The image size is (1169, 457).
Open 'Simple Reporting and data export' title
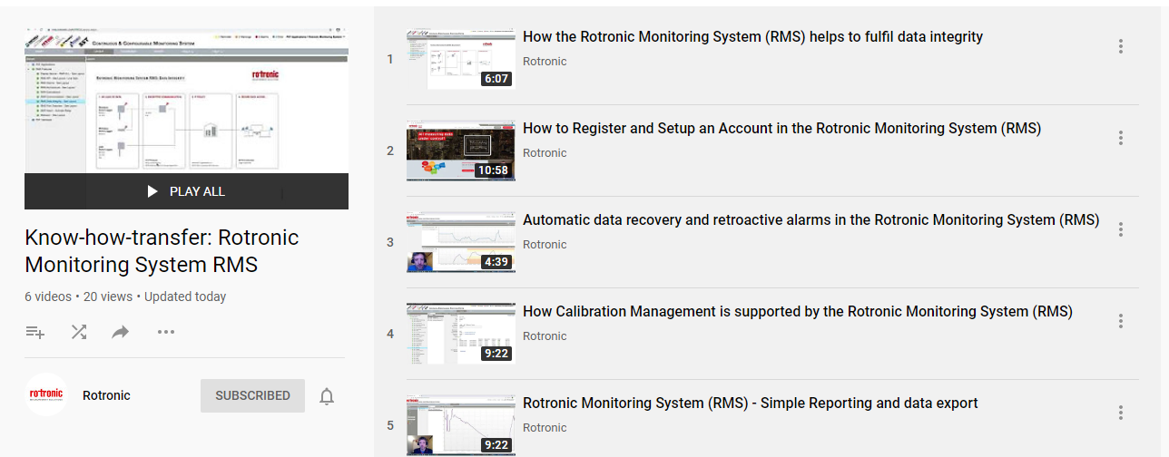click(751, 404)
